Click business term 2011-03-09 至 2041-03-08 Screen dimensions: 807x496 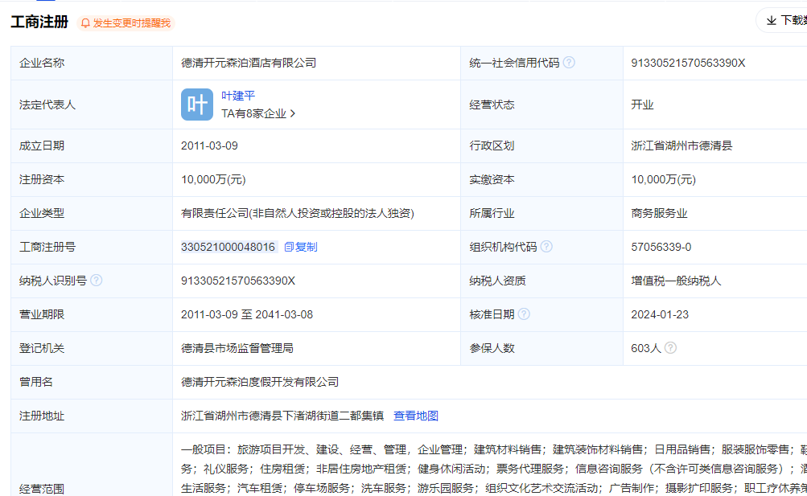pyautogui.click(x=246, y=314)
